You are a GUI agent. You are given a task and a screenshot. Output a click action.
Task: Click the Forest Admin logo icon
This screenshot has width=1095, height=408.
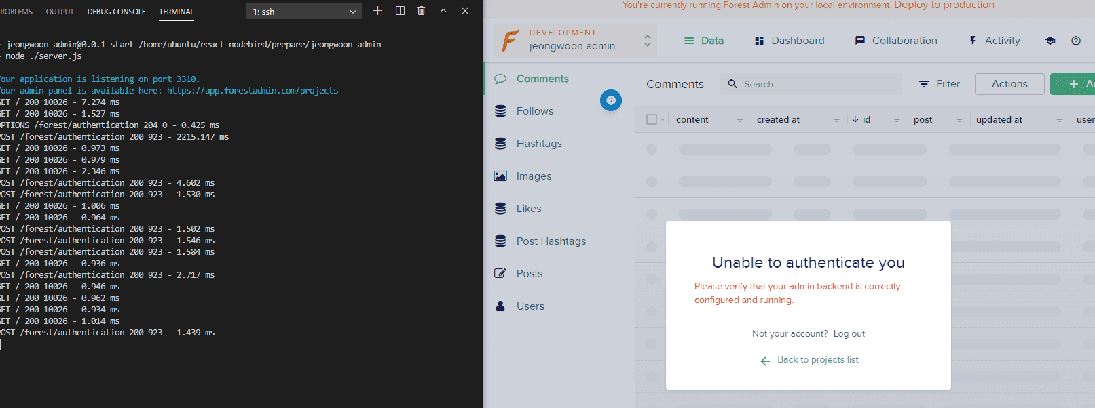tap(510, 41)
